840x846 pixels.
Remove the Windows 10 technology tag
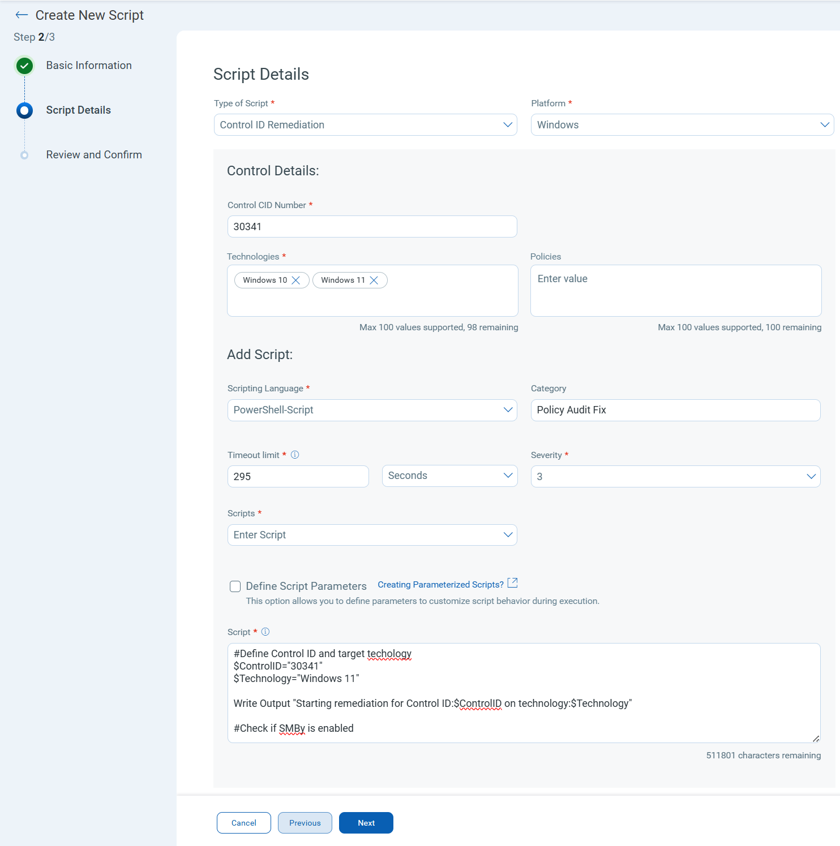pos(295,280)
